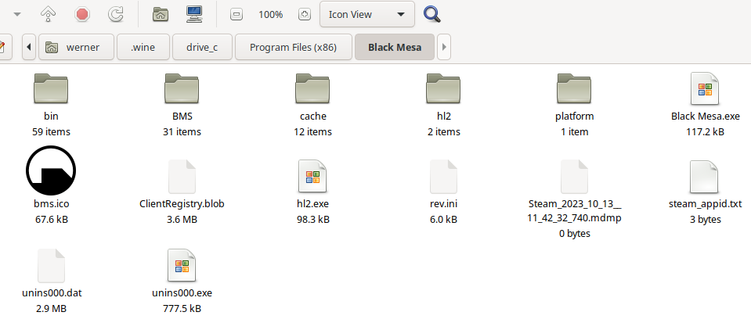Zoom out with the minus button

pos(237,15)
